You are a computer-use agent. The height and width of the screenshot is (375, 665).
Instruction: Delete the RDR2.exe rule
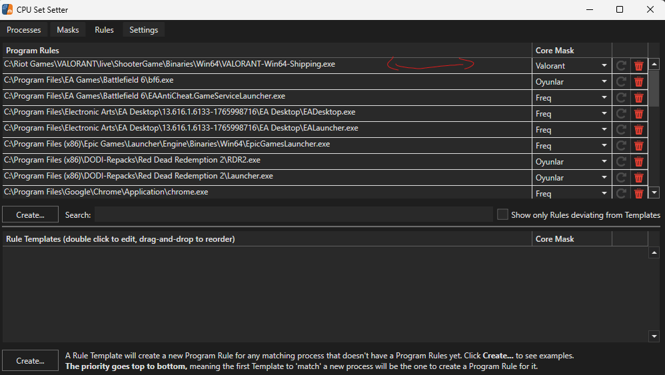639,161
